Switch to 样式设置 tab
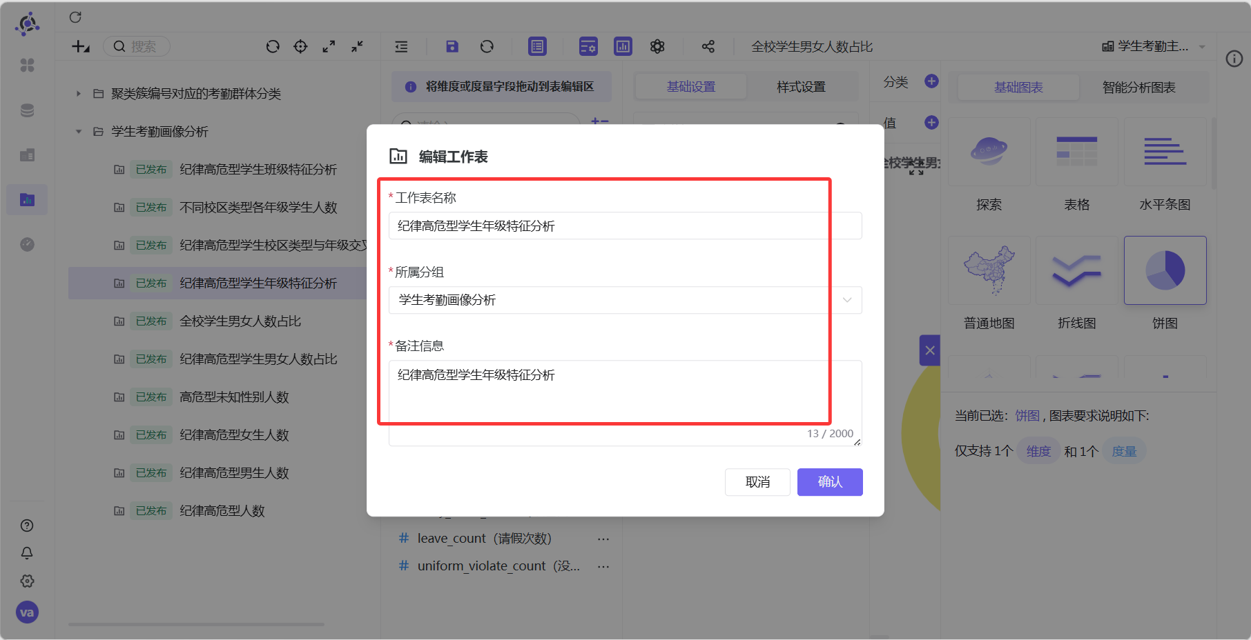The image size is (1251, 640). 801,87
